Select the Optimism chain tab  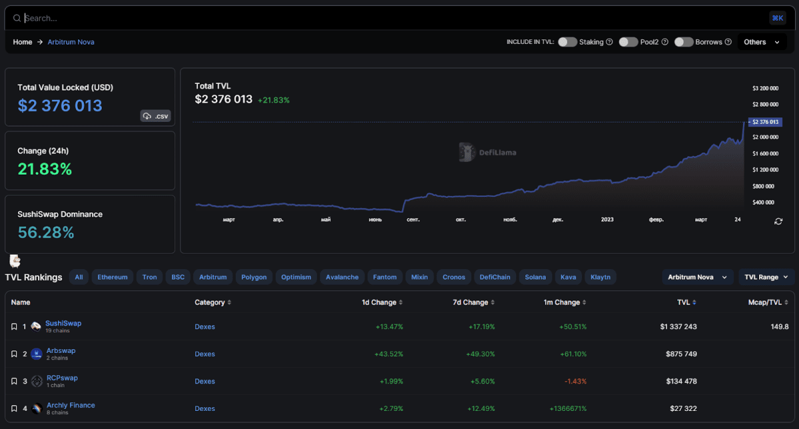[296, 277]
